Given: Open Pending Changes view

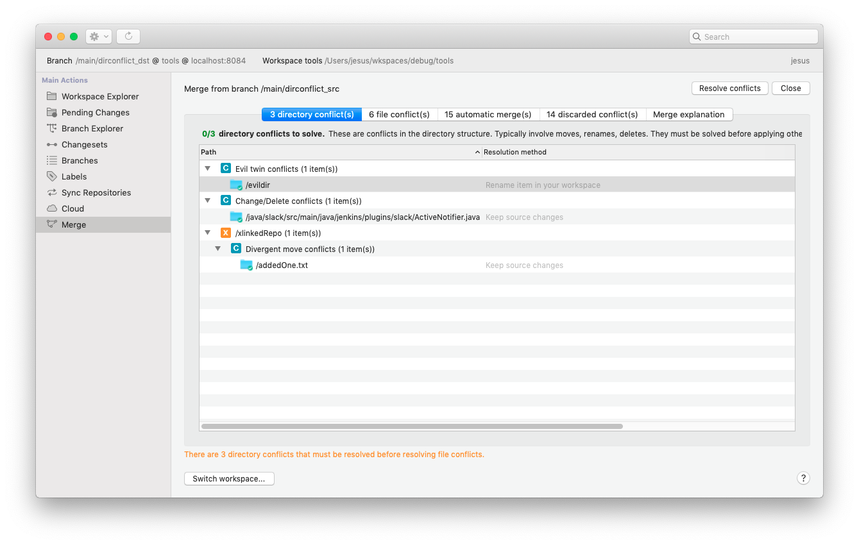Looking at the screenshot, I should pos(94,112).
